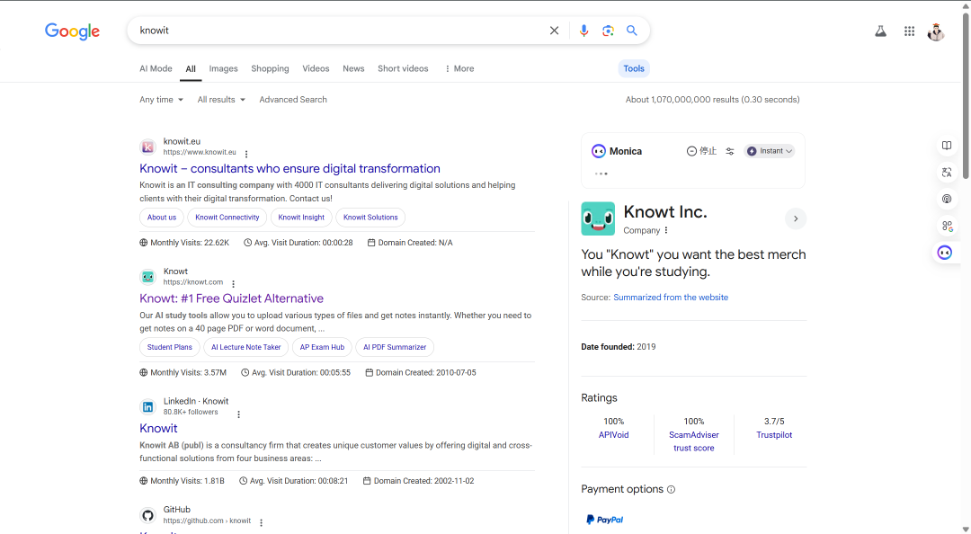The height and width of the screenshot is (534, 971).
Task: Click the Google logo
Action: click(72, 31)
